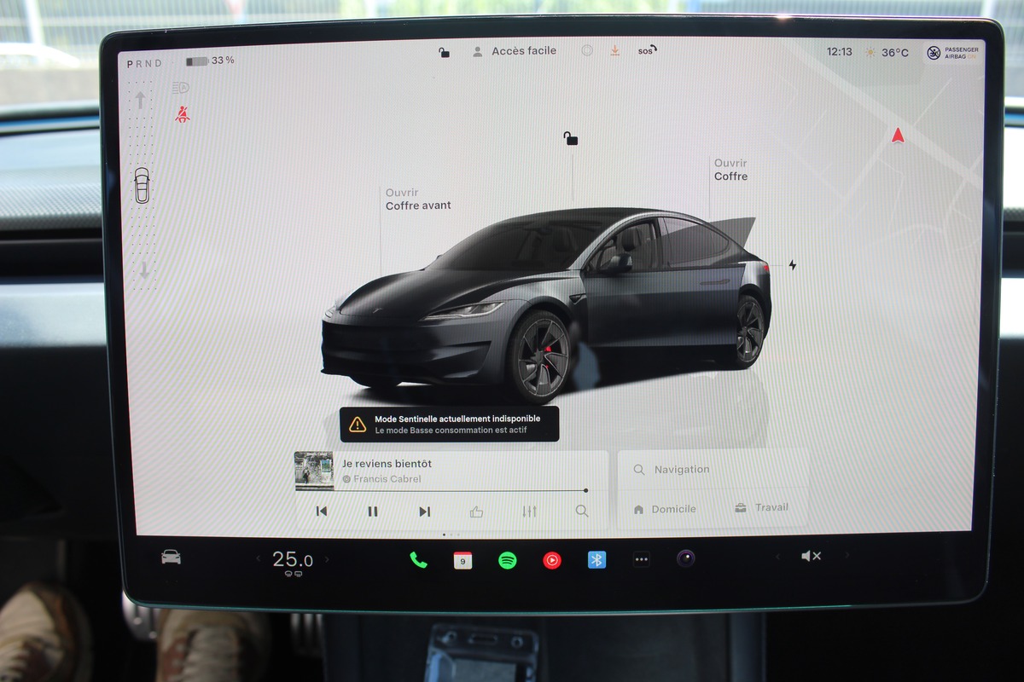Skip to previous track
The image size is (1024, 682).
tap(322, 511)
